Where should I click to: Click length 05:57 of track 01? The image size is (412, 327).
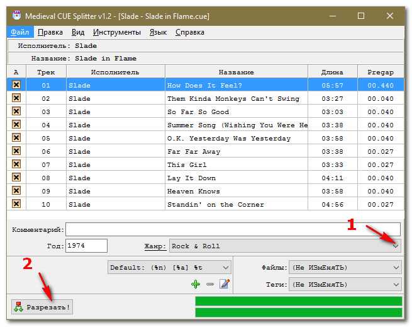click(332, 85)
